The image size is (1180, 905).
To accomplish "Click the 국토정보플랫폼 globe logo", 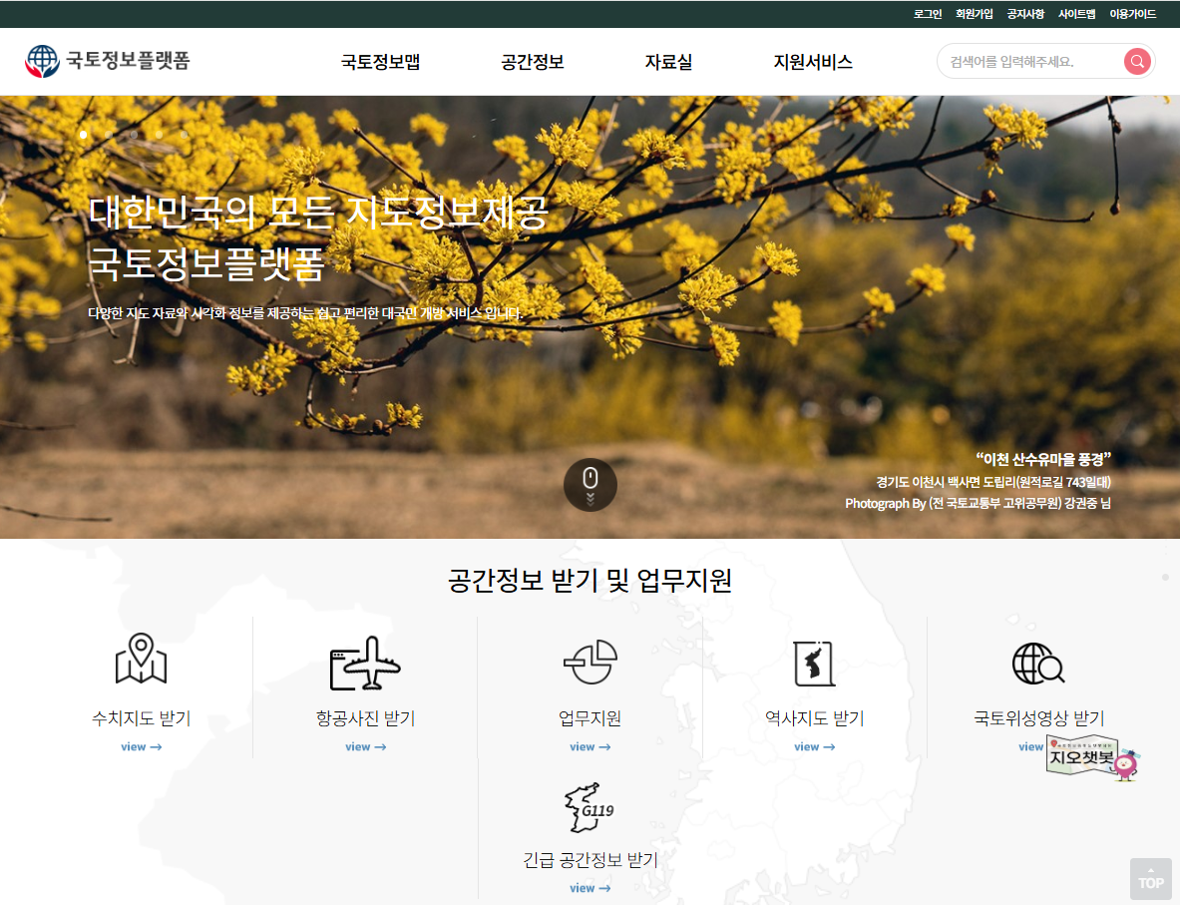I will (x=42, y=62).
